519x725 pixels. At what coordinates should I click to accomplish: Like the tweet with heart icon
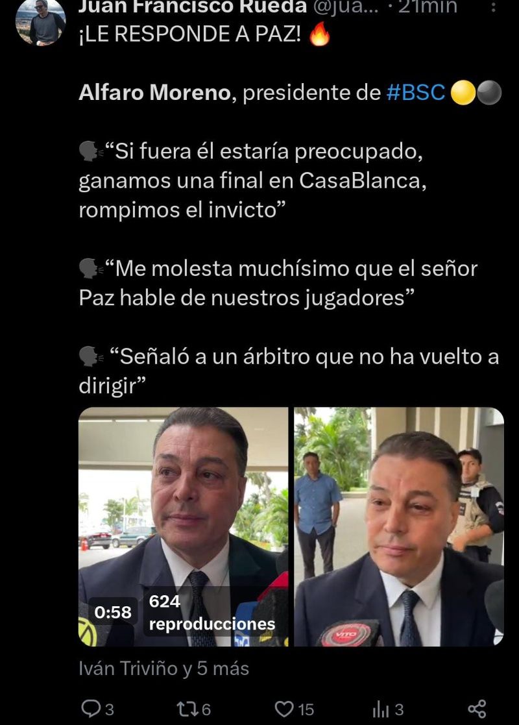[284, 709]
